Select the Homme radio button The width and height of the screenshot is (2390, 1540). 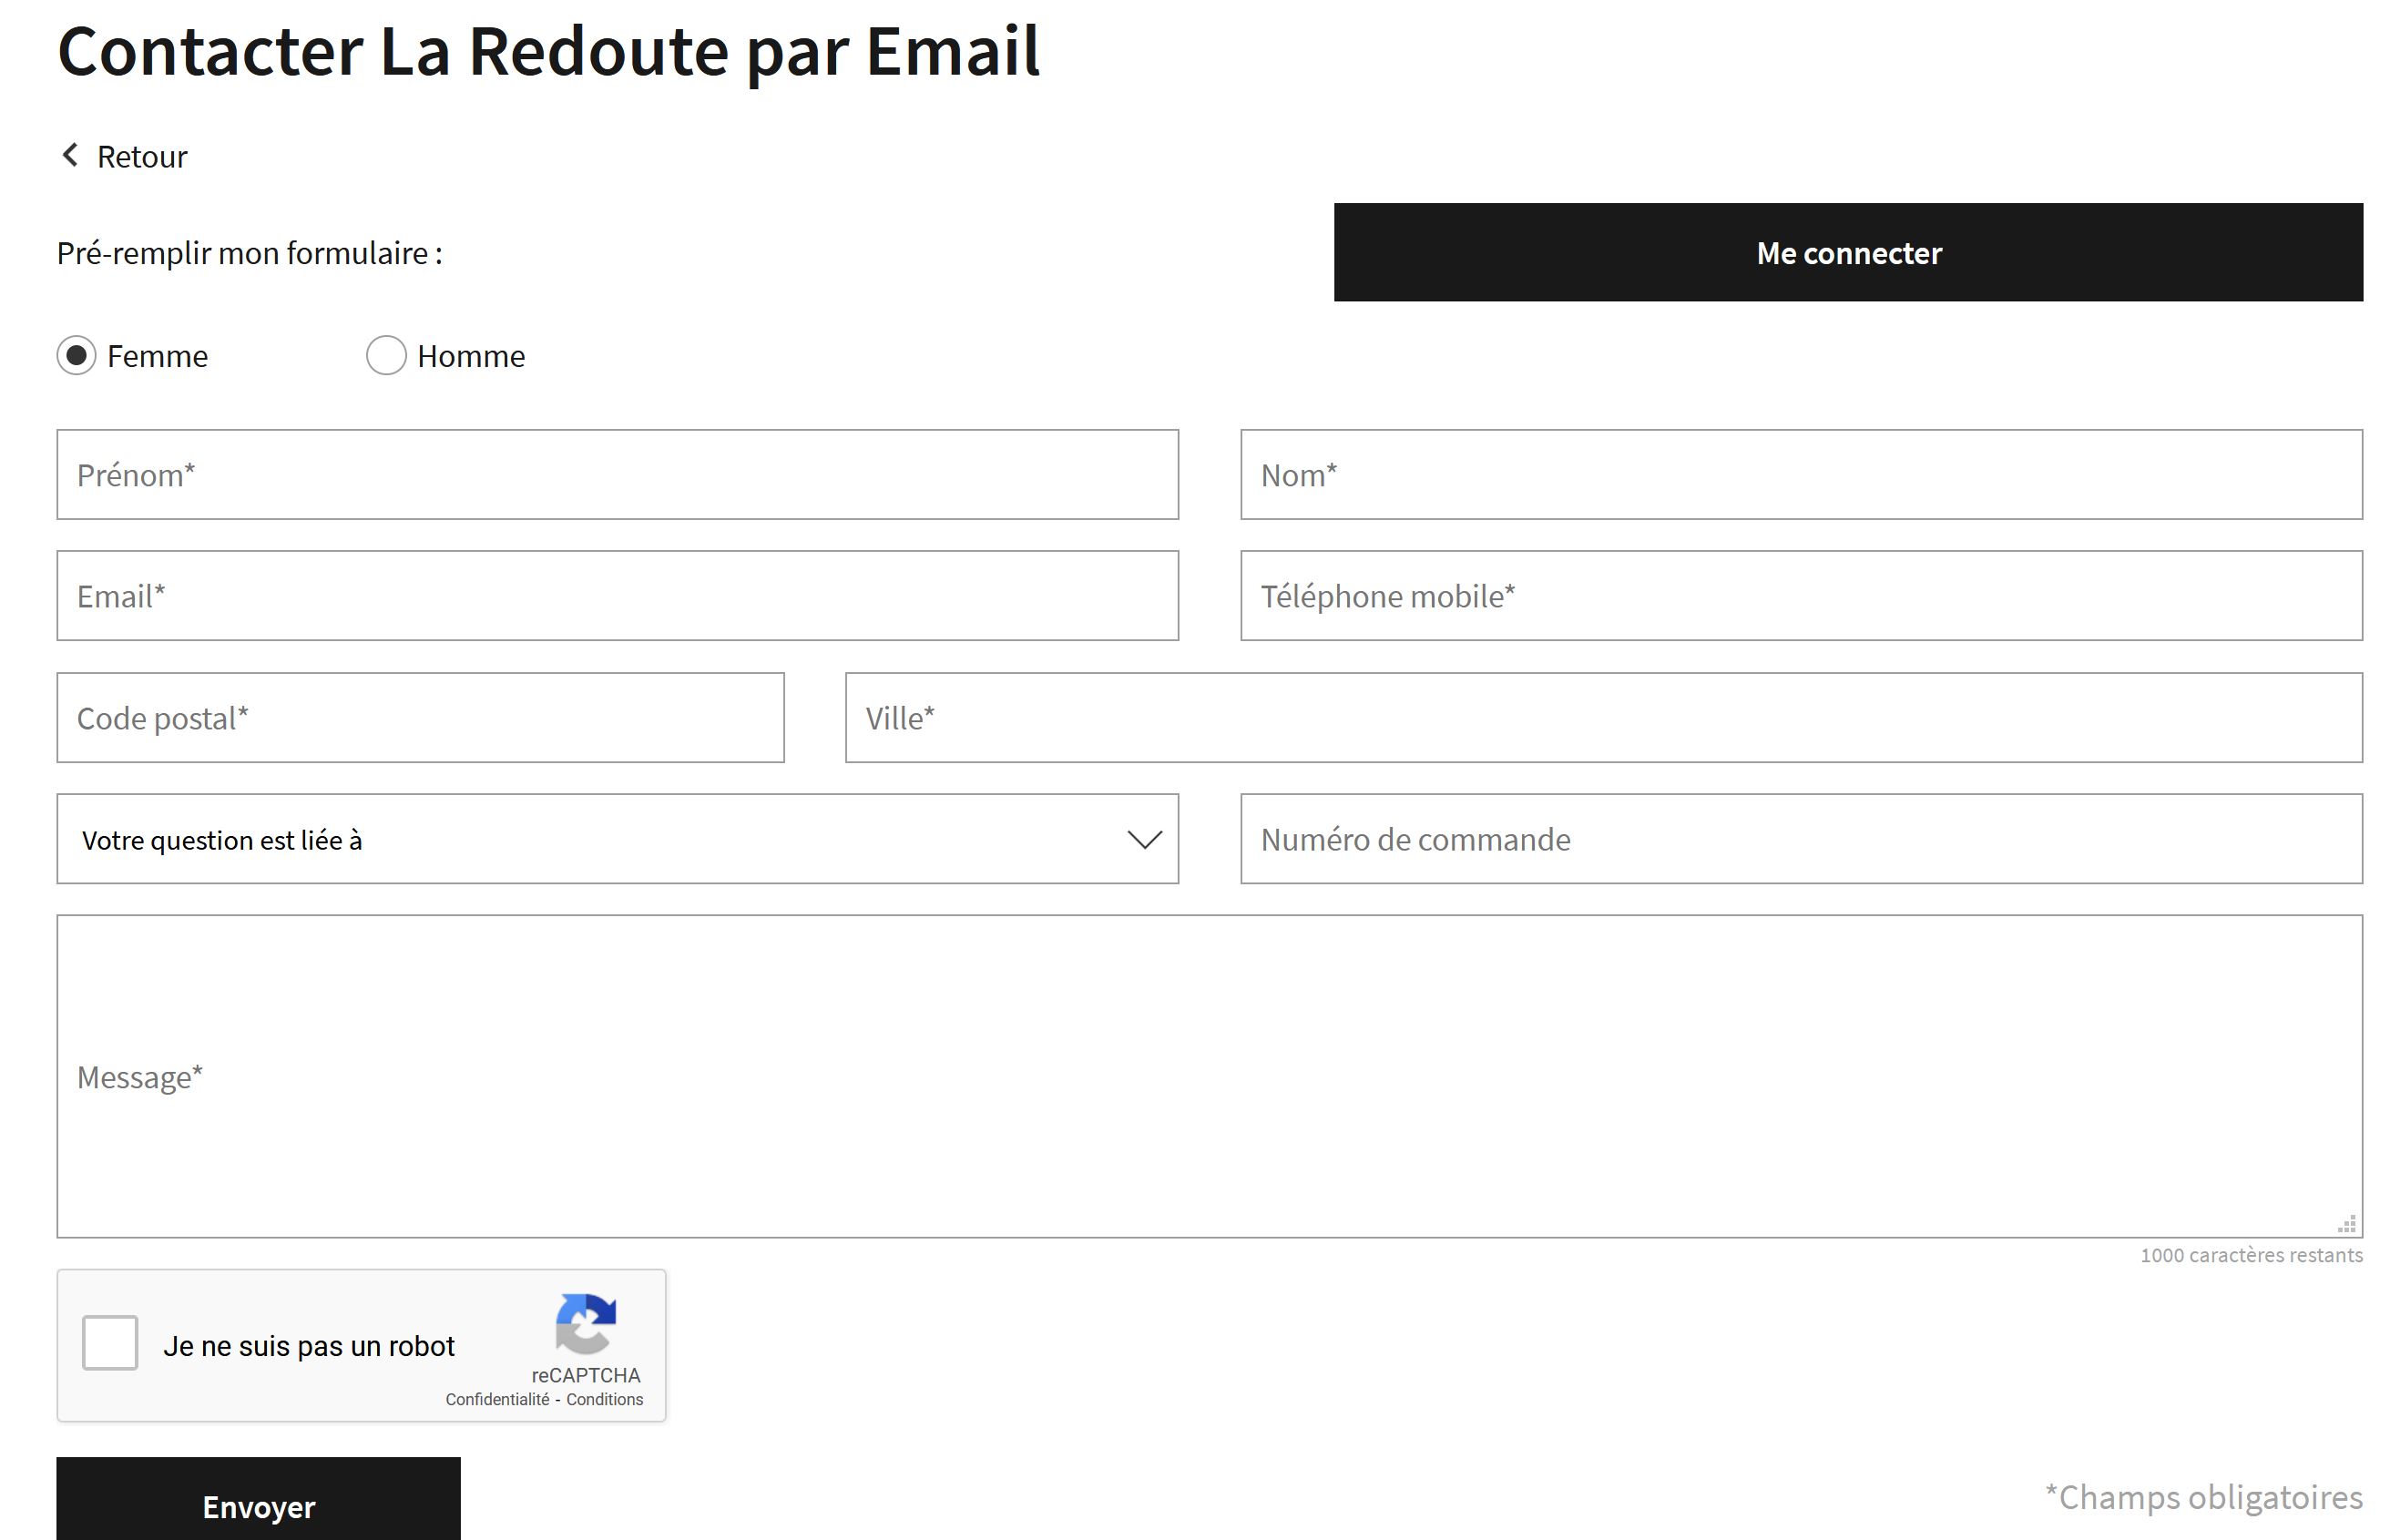386,355
